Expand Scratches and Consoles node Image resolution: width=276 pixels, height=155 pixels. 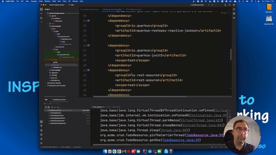[46, 86]
